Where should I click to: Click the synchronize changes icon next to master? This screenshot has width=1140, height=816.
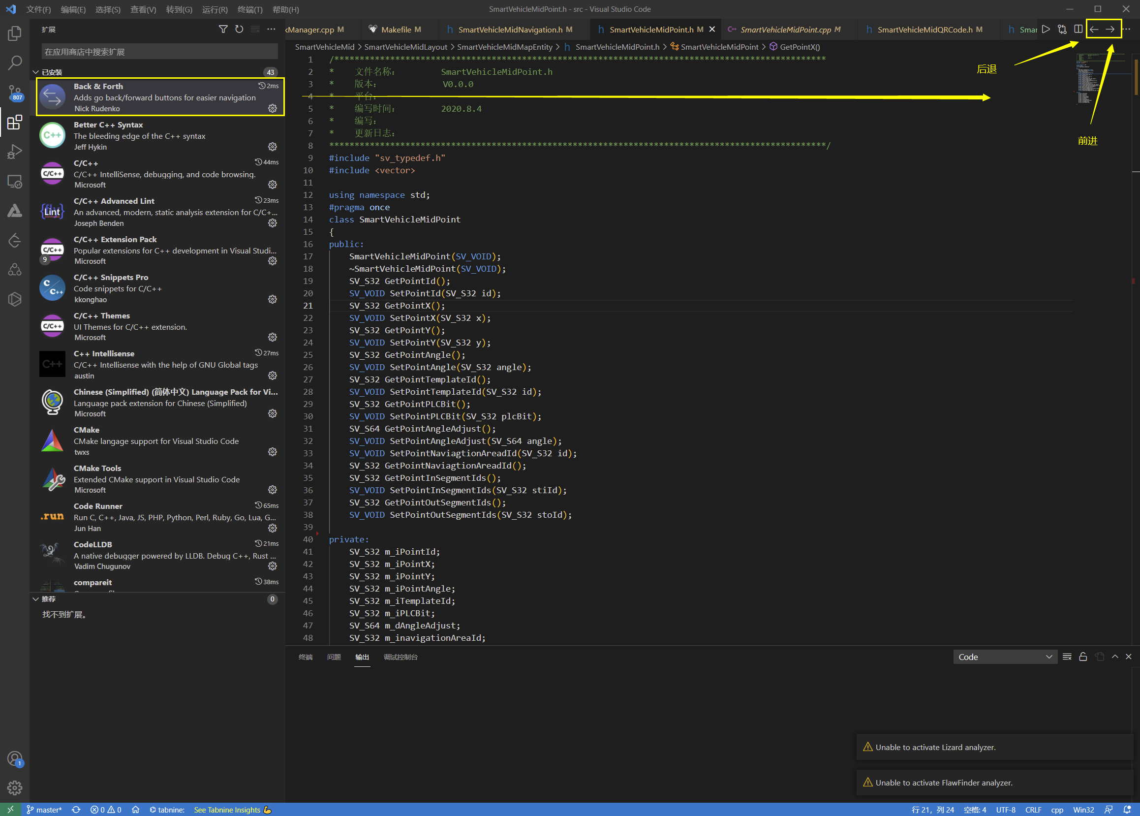coord(76,810)
